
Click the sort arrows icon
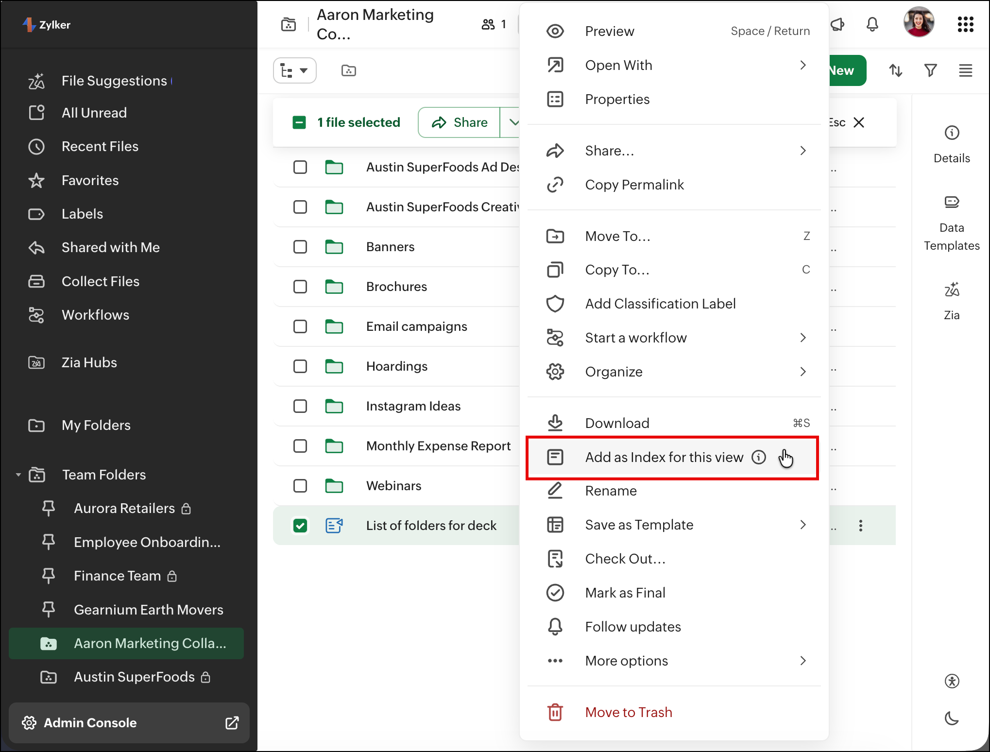895,71
